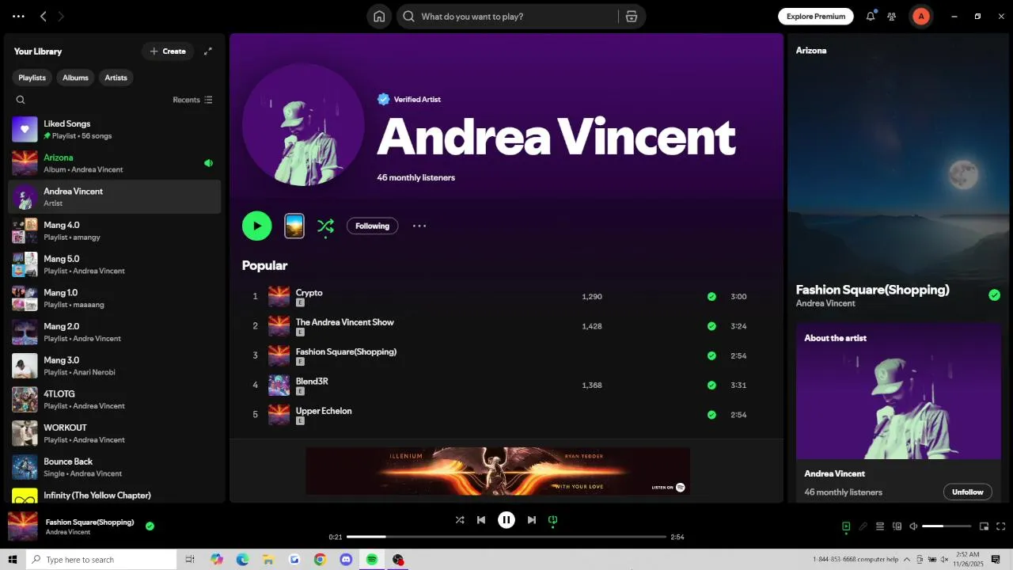This screenshot has height=570, width=1013.
Task: Show hidden icons in the system tray
Action: pyautogui.click(x=907, y=560)
